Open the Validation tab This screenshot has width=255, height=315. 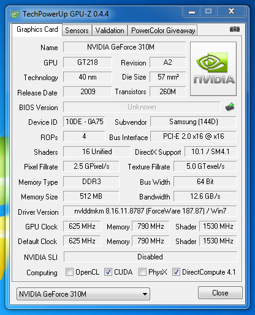click(x=110, y=31)
